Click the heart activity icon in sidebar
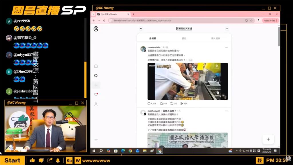The width and height of the screenshot is (293, 165). coord(96,95)
